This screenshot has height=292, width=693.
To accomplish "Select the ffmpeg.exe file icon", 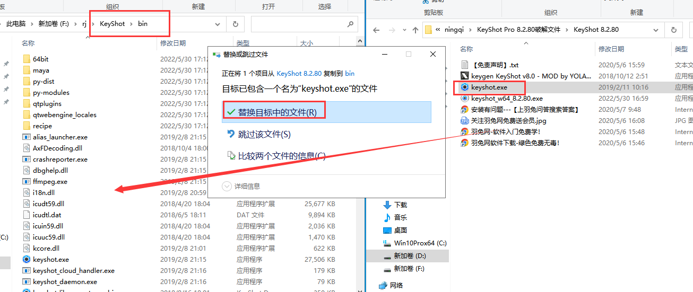I will tap(27, 181).
